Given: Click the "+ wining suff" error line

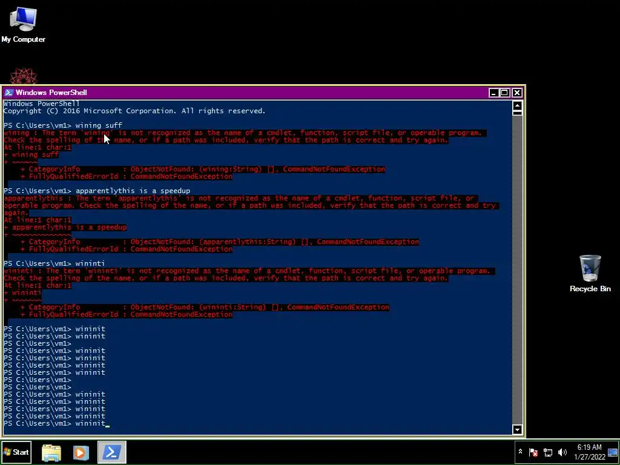Looking at the screenshot, I should coord(31,154).
